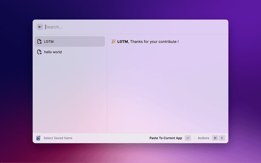Select the hello world saved item

click(x=69, y=52)
